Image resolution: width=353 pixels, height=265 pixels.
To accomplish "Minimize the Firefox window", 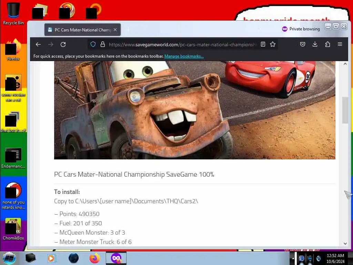I will [328, 27].
